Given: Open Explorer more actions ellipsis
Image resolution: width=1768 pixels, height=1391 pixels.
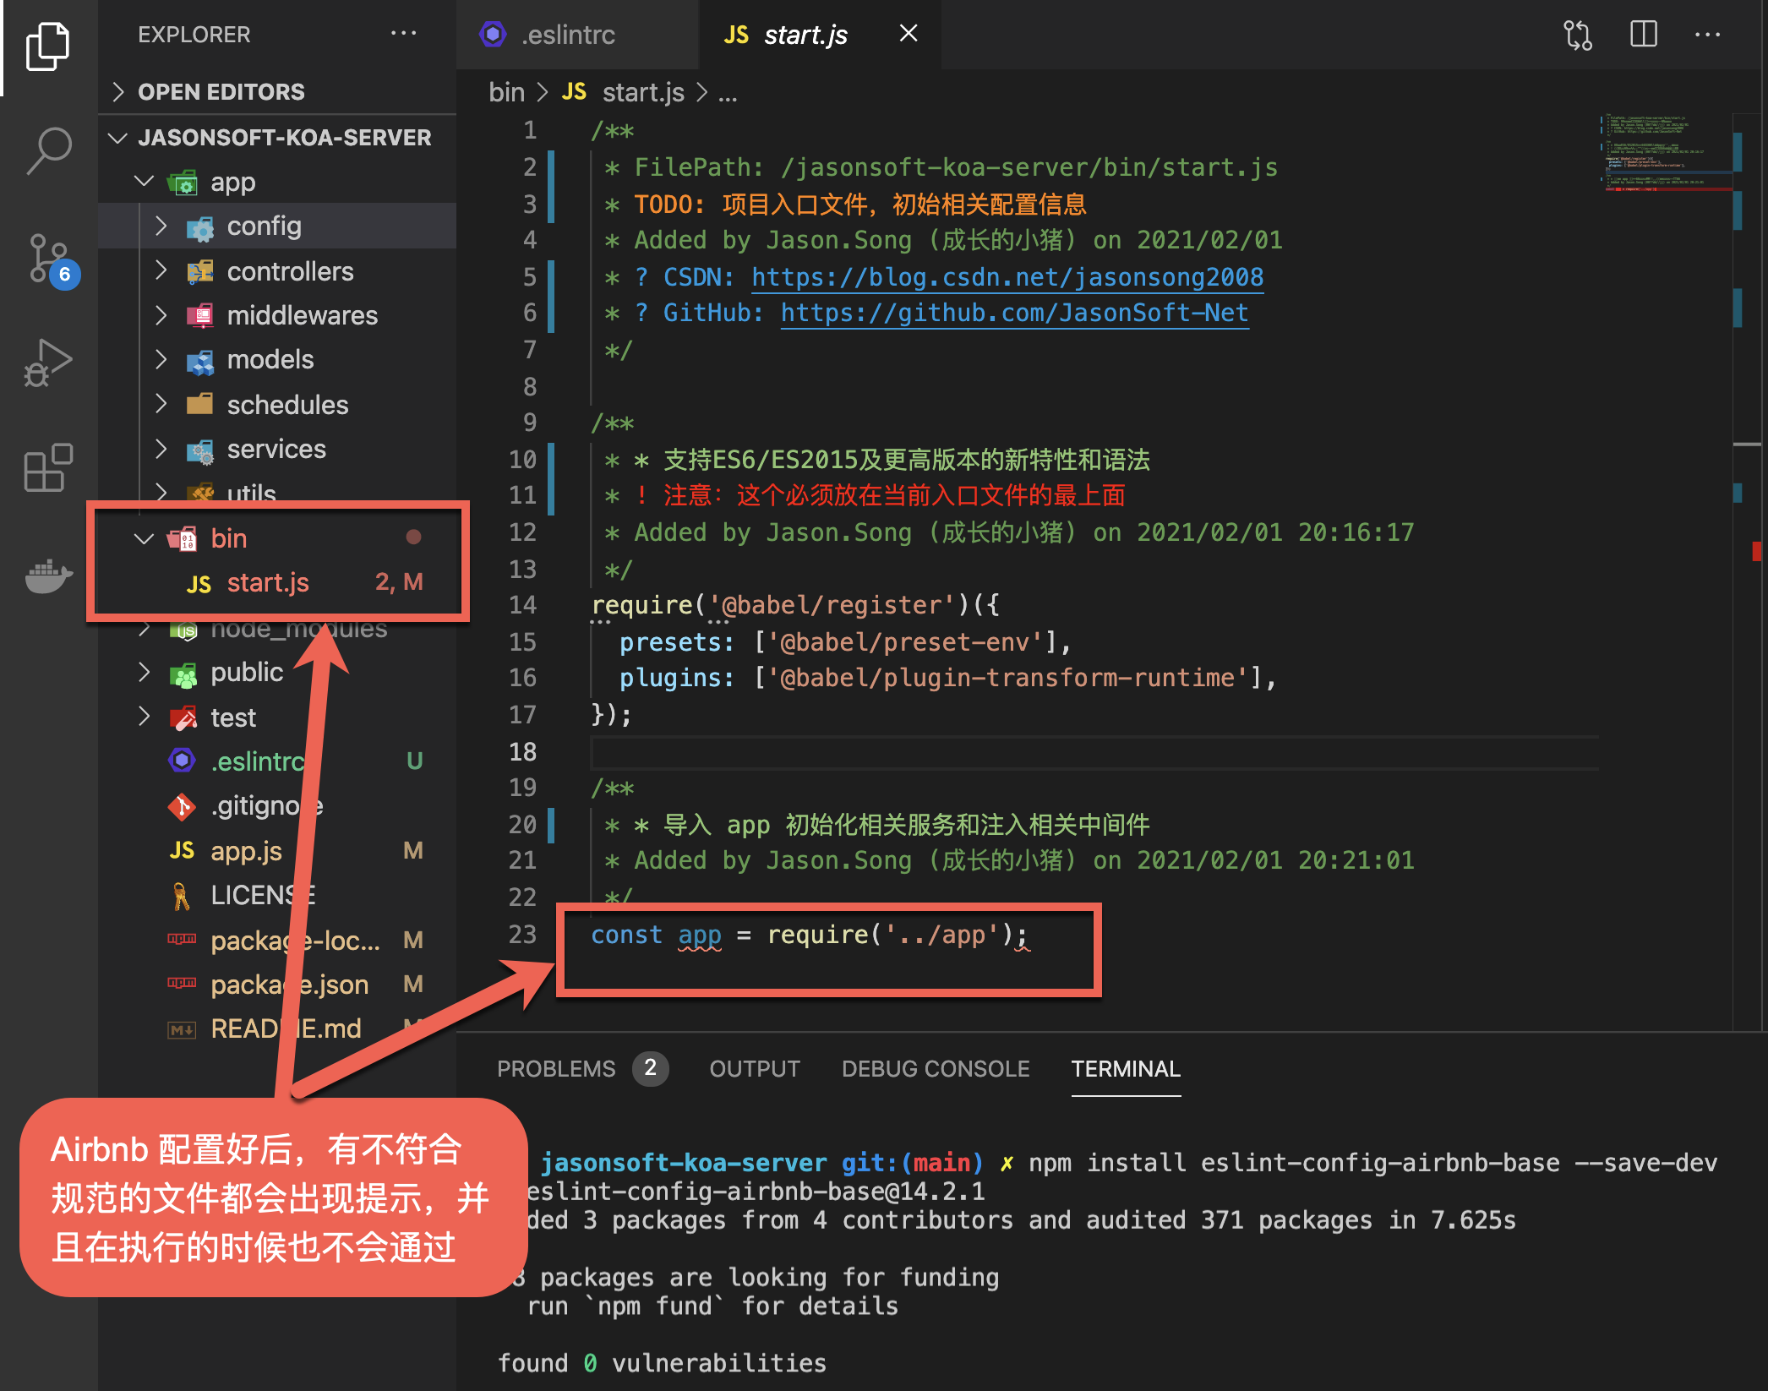Looking at the screenshot, I should (x=403, y=34).
